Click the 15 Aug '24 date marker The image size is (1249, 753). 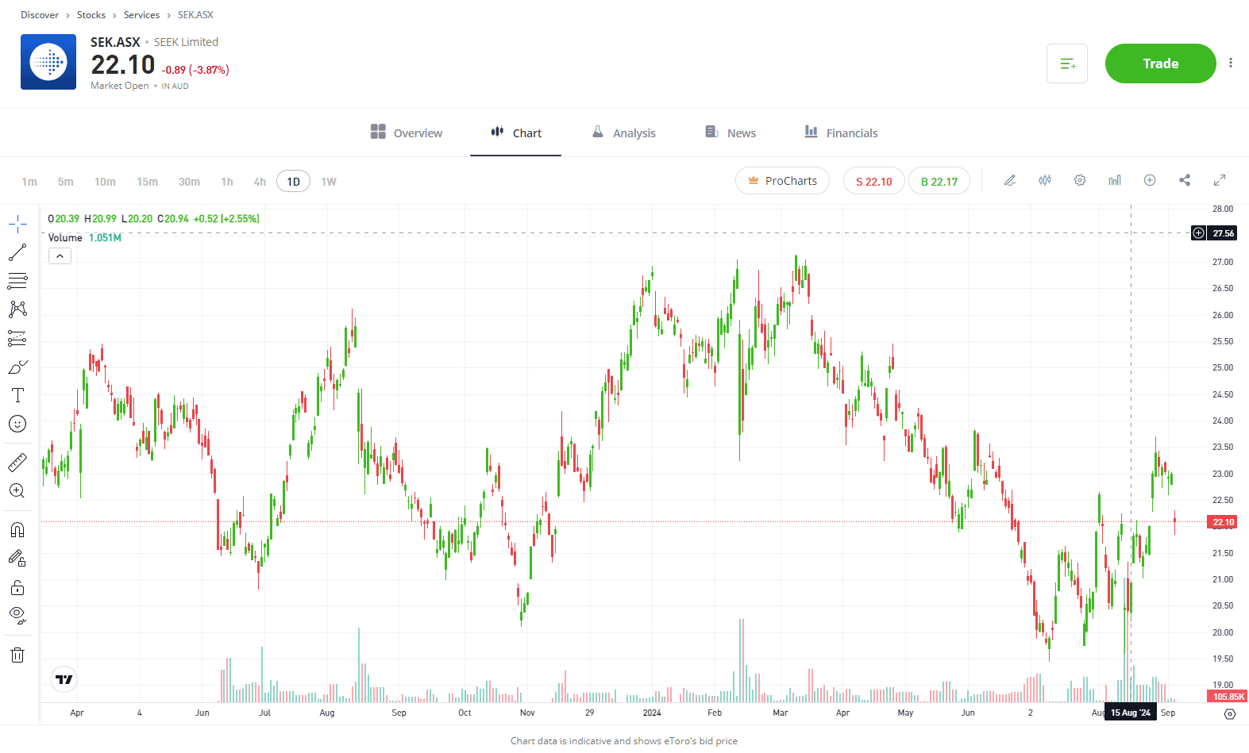[x=1130, y=713]
